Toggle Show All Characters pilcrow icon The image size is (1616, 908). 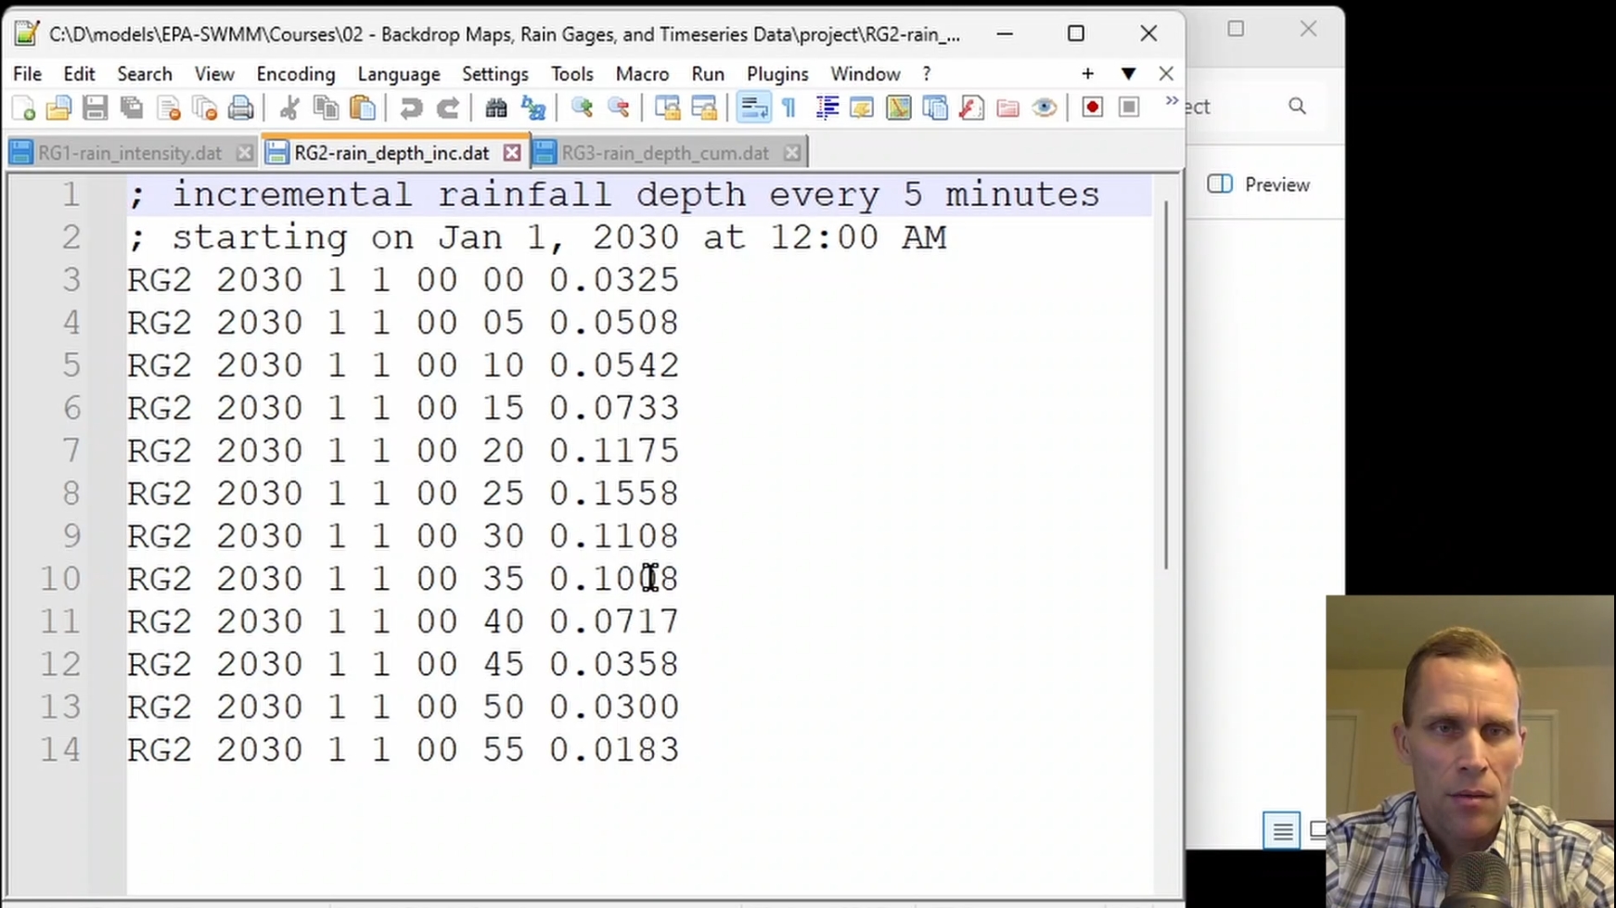point(789,109)
